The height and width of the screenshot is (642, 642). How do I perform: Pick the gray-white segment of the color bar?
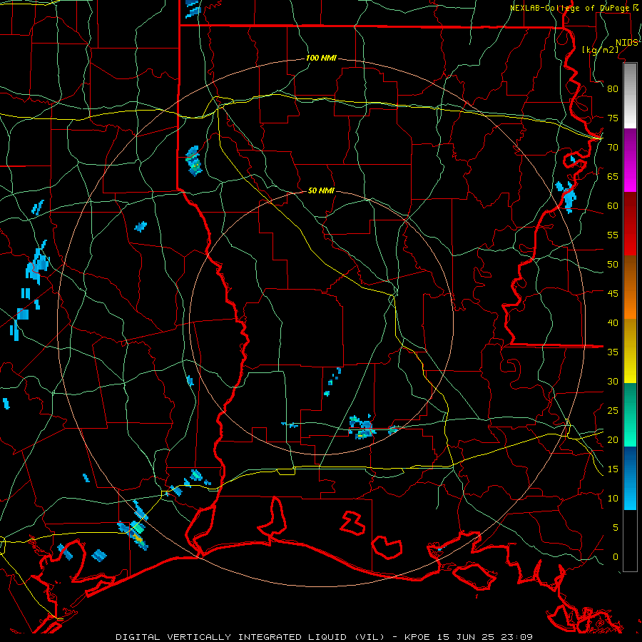click(x=630, y=96)
